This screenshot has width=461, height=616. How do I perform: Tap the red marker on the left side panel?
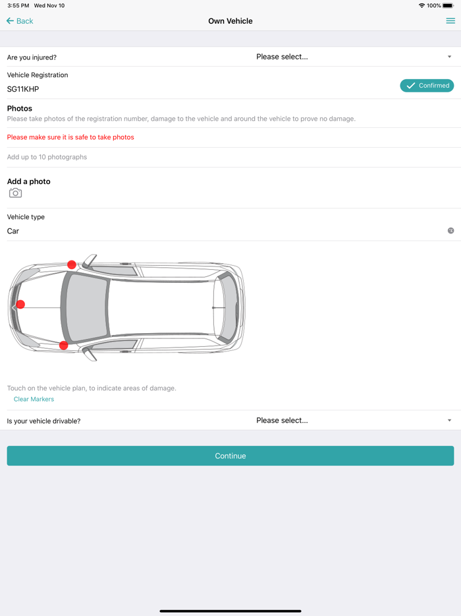(20, 303)
